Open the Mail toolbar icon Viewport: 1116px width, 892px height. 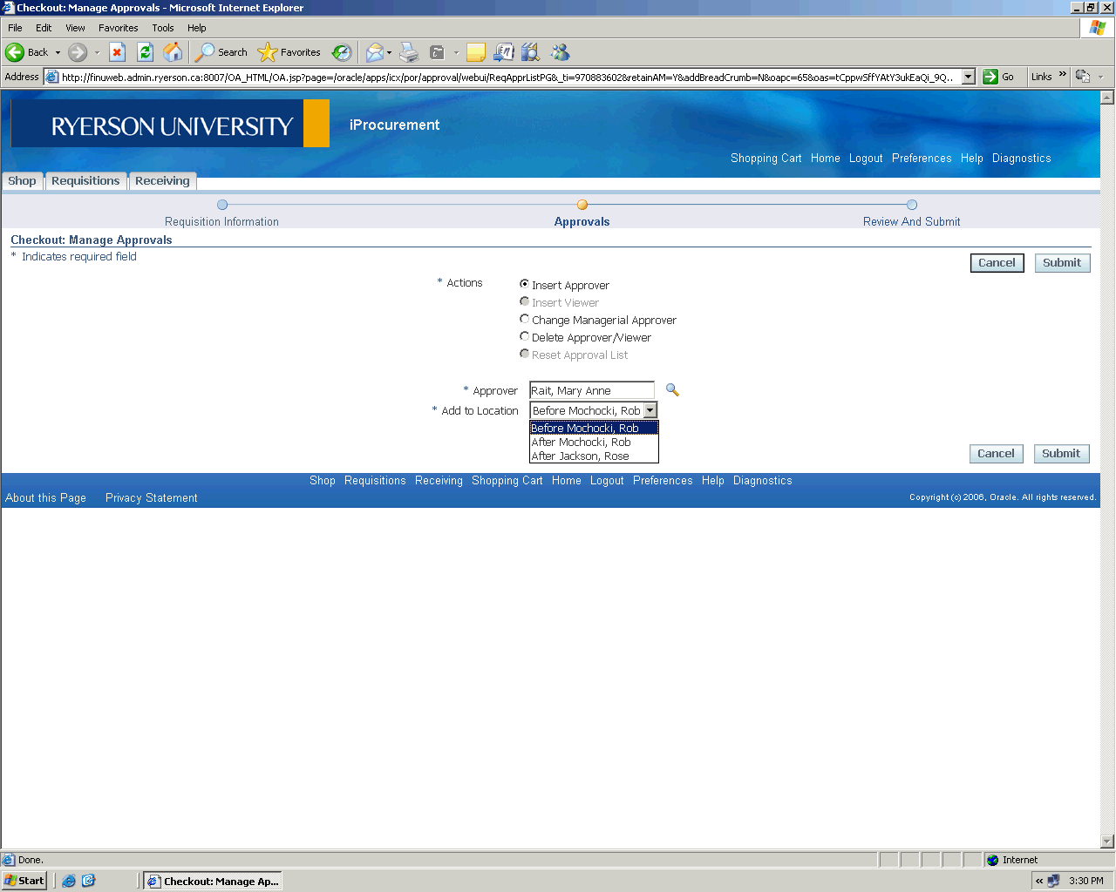coord(375,53)
